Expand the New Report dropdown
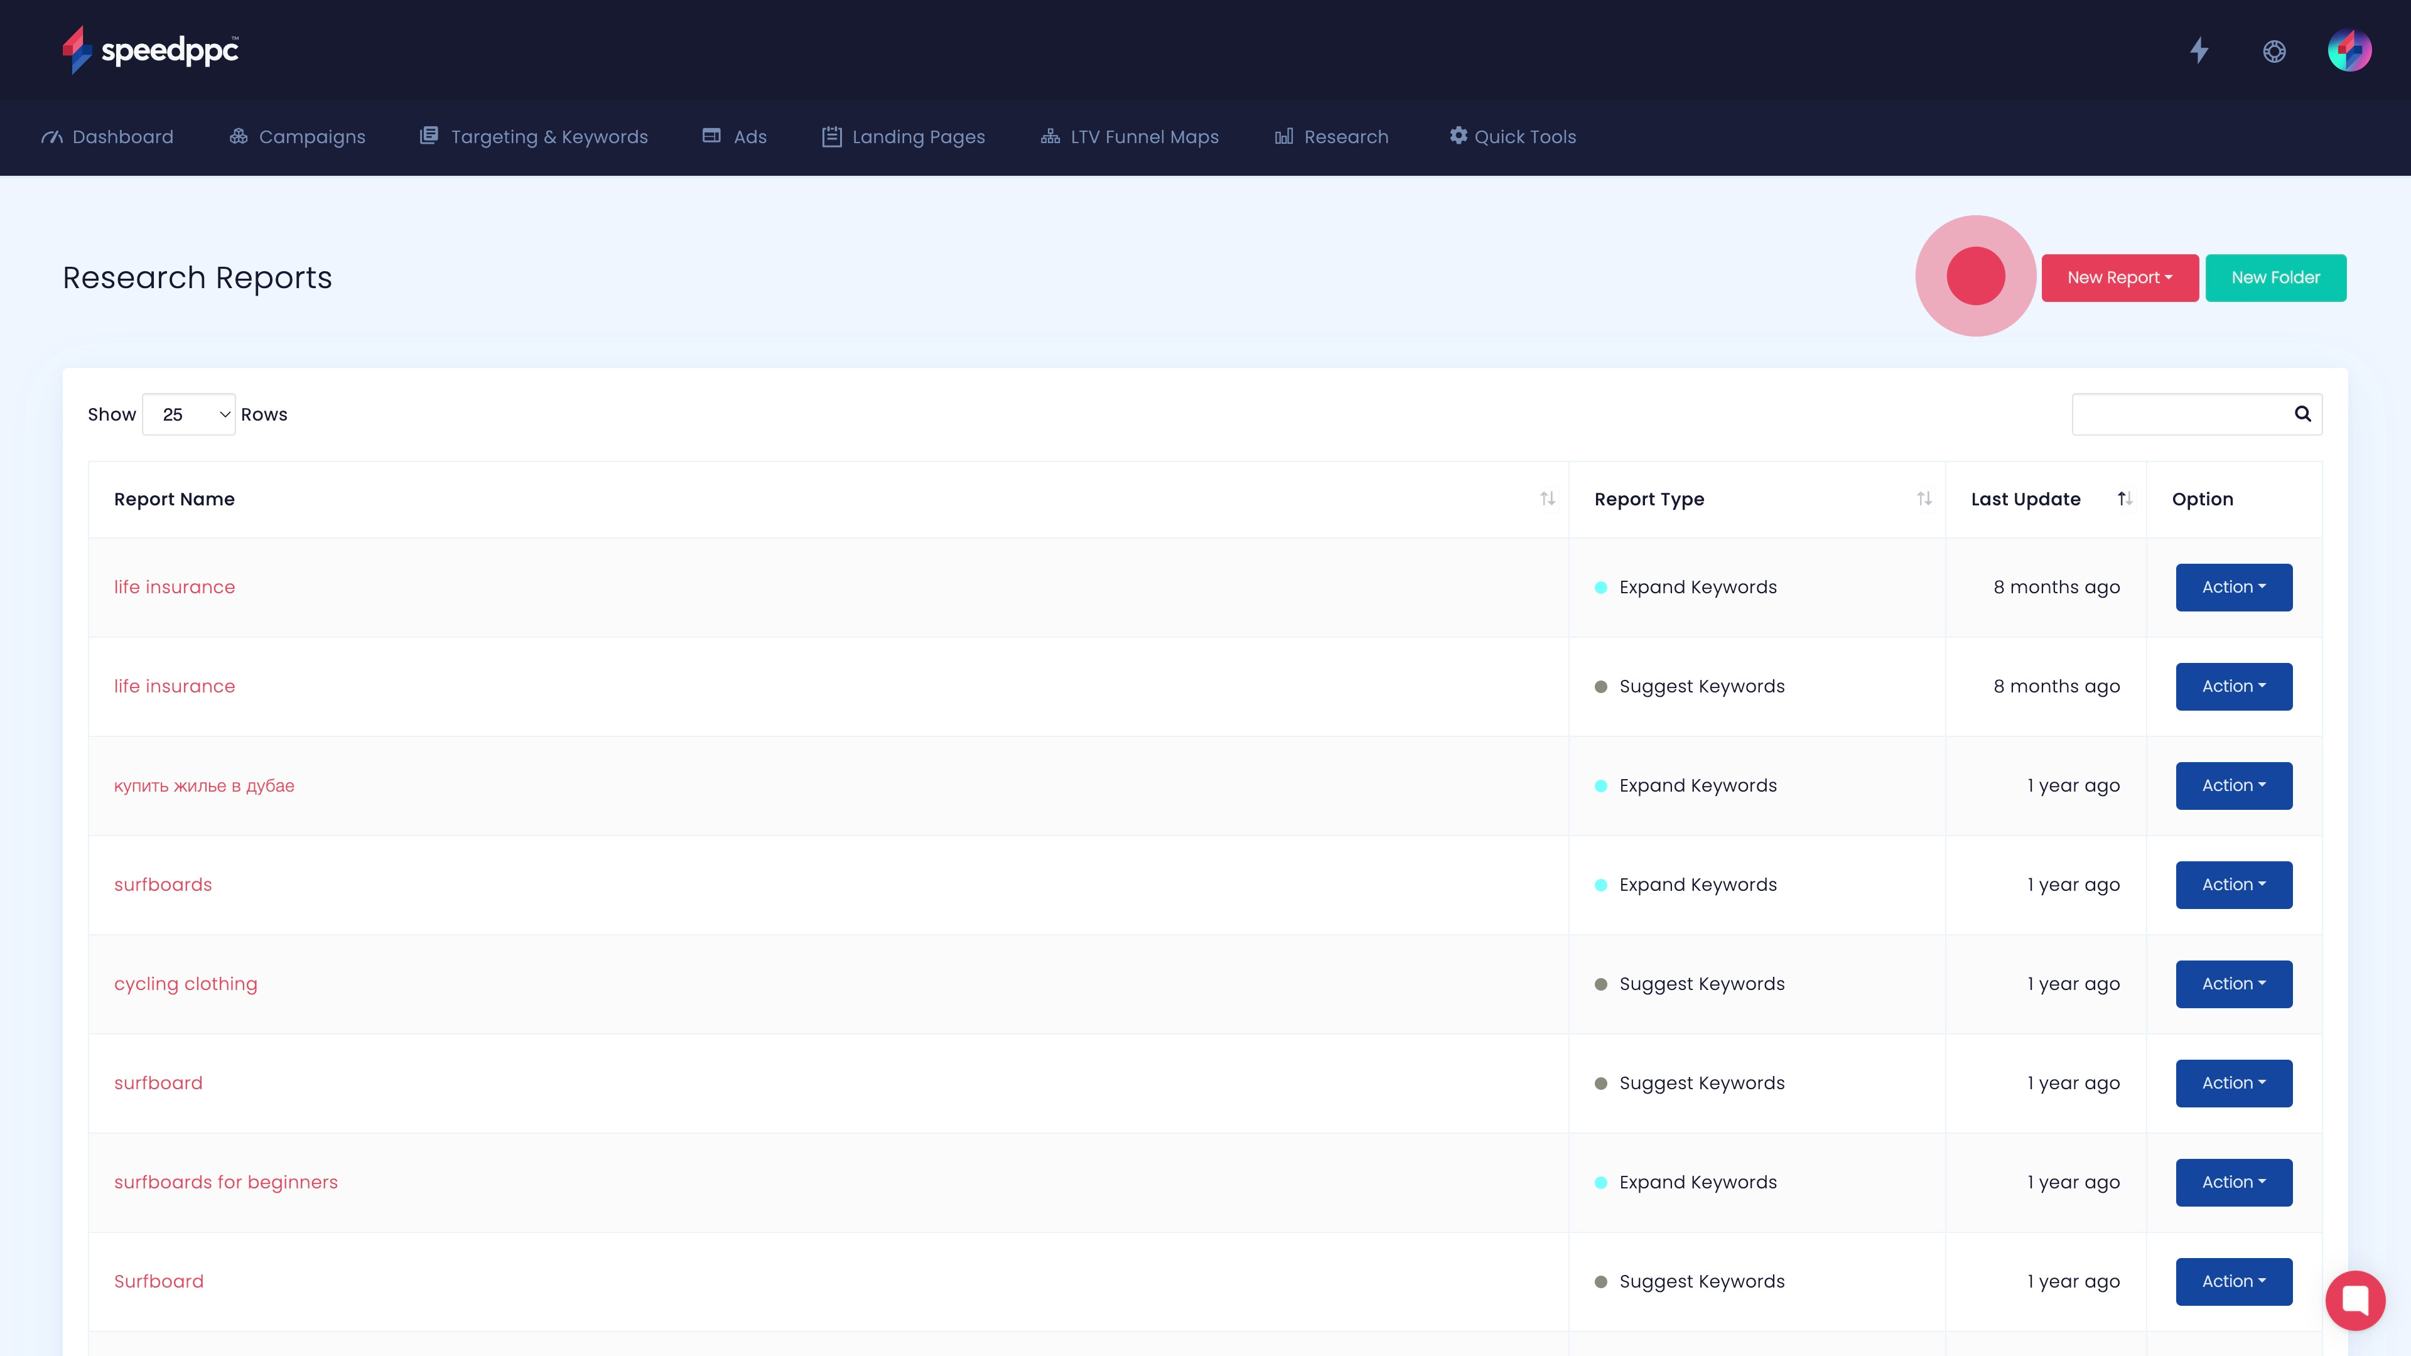The width and height of the screenshot is (2411, 1356). point(2120,277)
